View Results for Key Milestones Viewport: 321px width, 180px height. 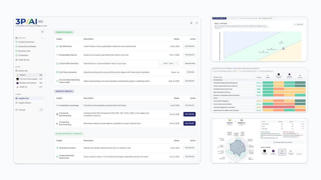point(189,46)
